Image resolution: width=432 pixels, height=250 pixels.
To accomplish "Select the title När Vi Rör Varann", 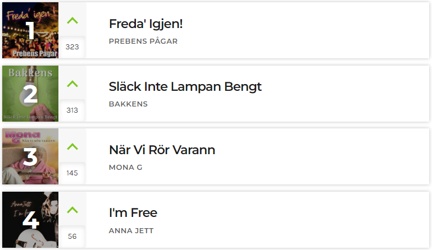I will [162, 150].
